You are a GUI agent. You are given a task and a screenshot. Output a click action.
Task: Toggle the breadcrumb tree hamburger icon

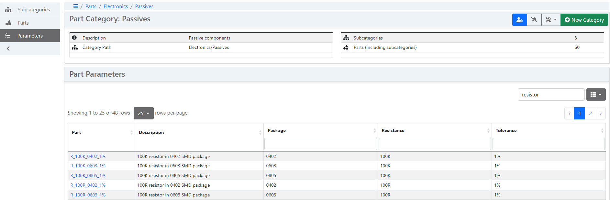tap(76, 6)
